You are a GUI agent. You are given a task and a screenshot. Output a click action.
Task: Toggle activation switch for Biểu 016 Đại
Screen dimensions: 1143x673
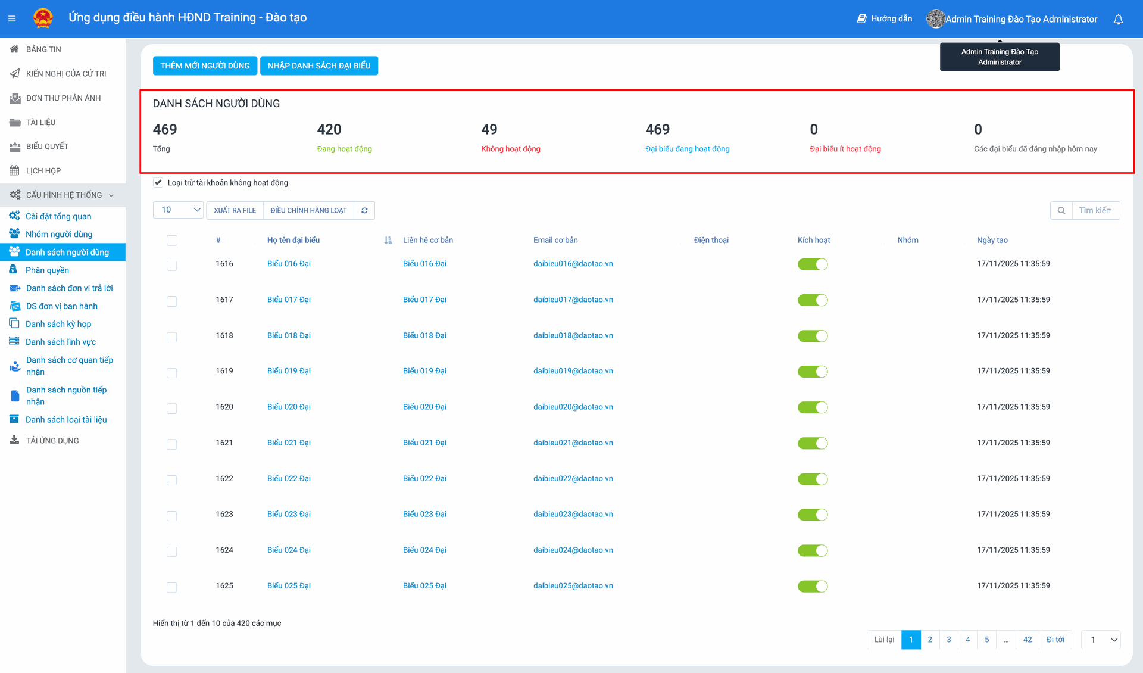(x=813, y=264)
